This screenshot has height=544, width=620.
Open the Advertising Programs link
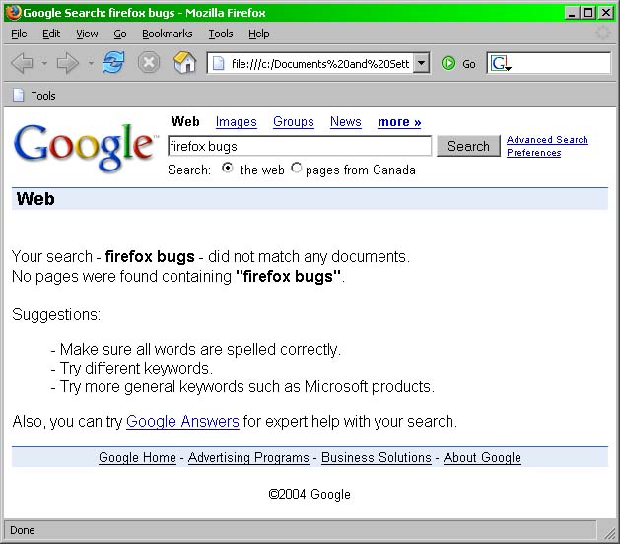tap(248, 457)
